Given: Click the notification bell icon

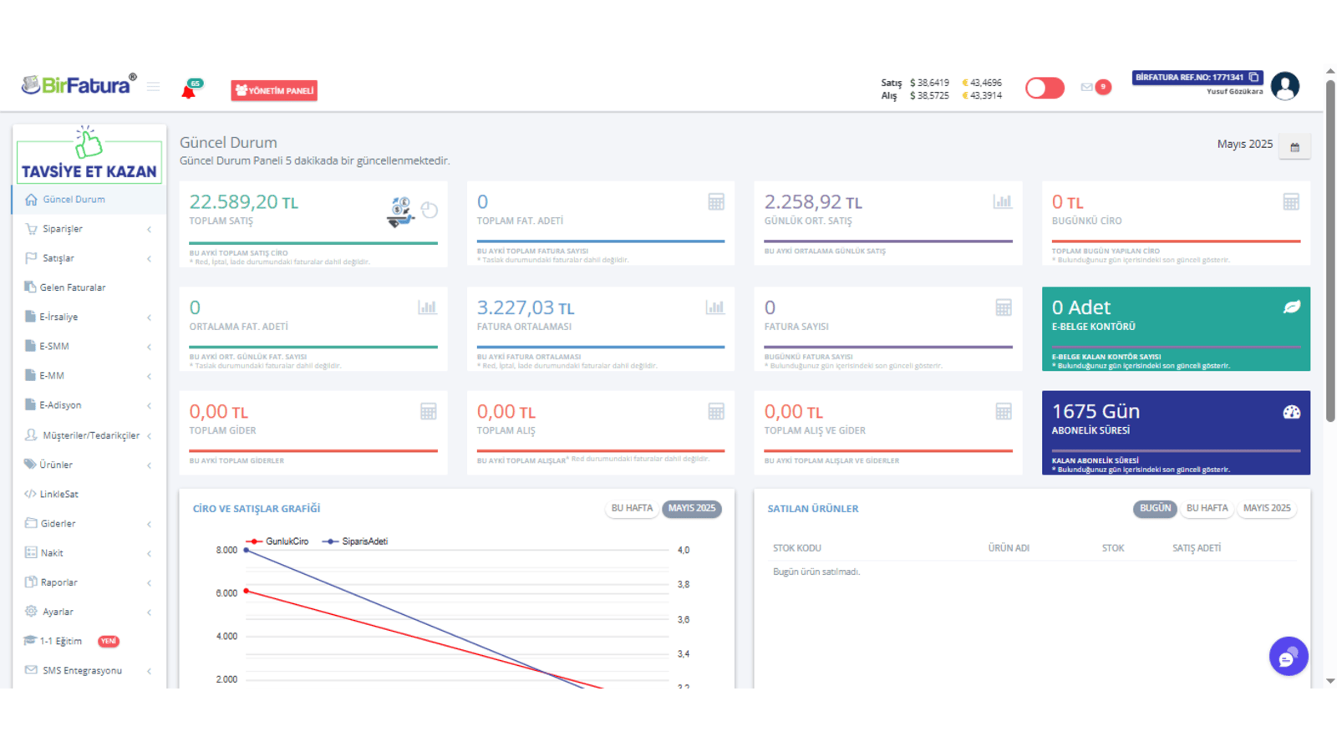Looking at the screenshot, I should point(189,91).
